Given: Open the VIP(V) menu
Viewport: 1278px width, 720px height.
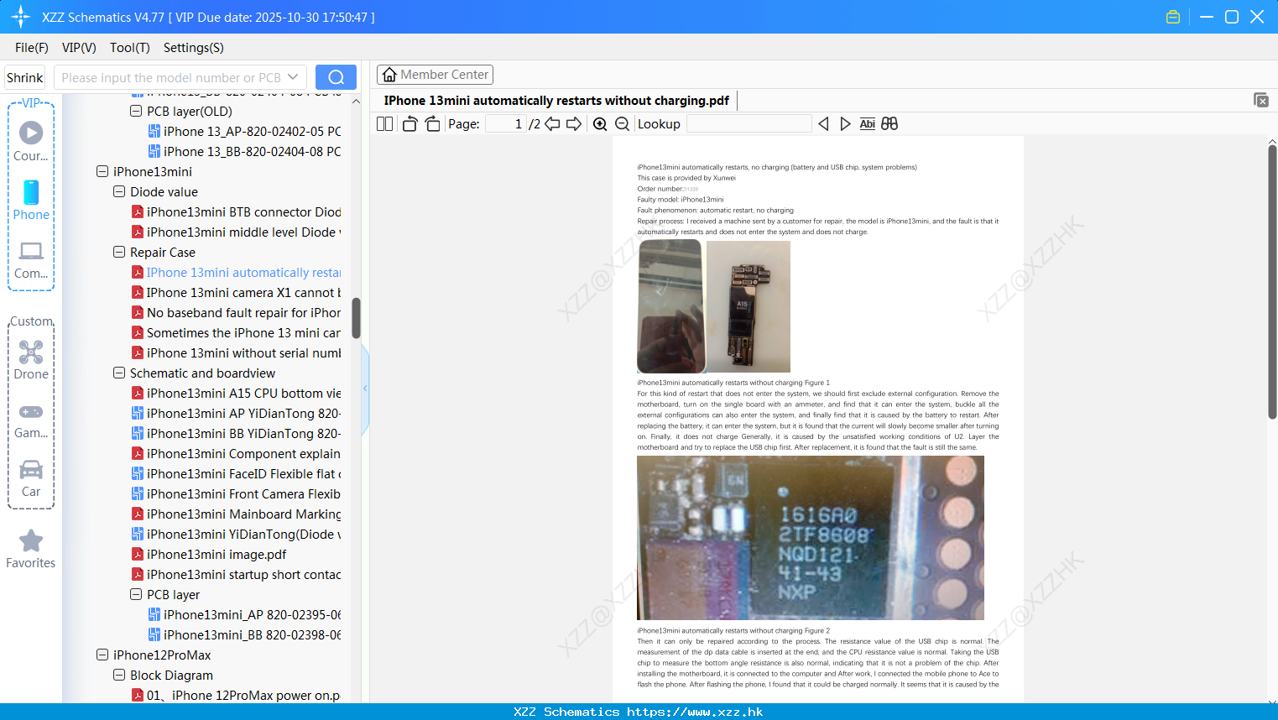Looking at the screenshot, I should coord(79,48).
